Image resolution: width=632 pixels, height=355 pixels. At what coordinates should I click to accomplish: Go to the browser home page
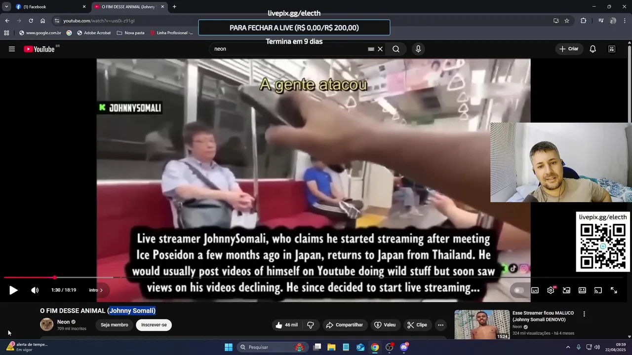[x=42, y=21]
